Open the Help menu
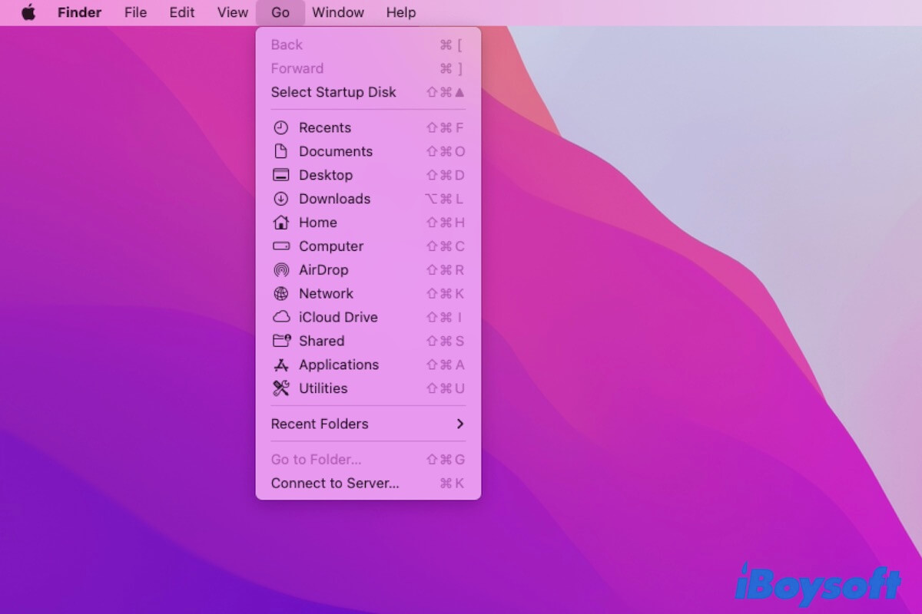The height and width of the screenshot is (614, 922). [401, 12]
